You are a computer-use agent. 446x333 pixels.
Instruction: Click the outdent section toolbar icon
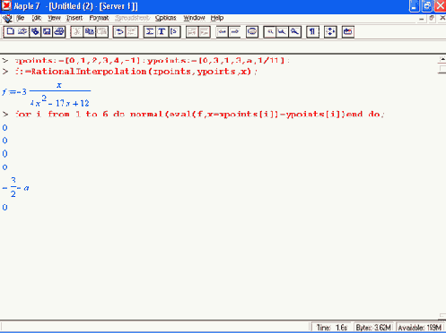192,31
